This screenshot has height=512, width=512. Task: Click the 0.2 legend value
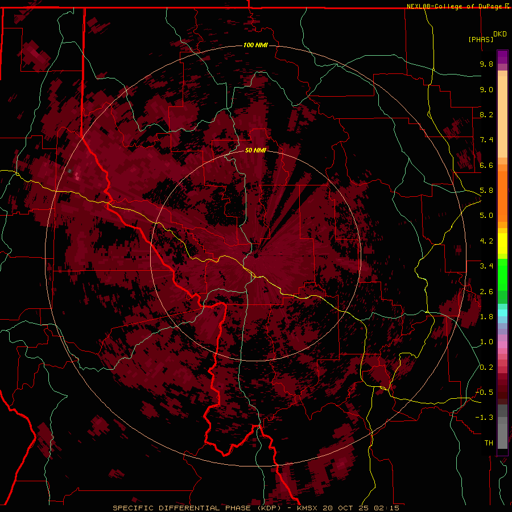[486, 368]
